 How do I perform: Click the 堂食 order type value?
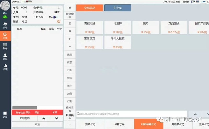(x=25, y=17)
